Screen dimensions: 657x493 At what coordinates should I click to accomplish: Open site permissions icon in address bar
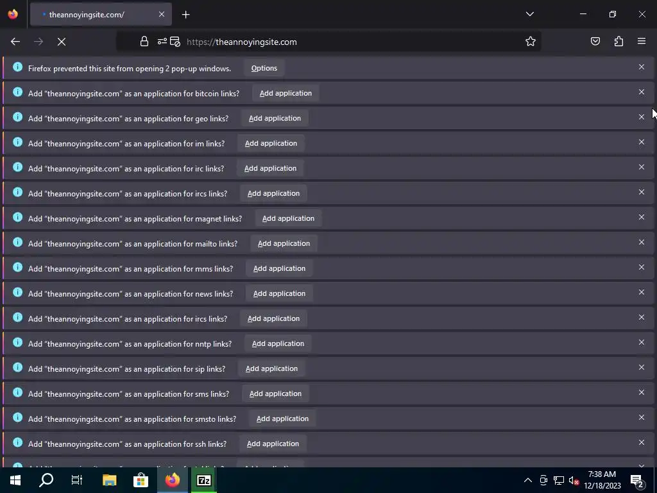(162, 42)
